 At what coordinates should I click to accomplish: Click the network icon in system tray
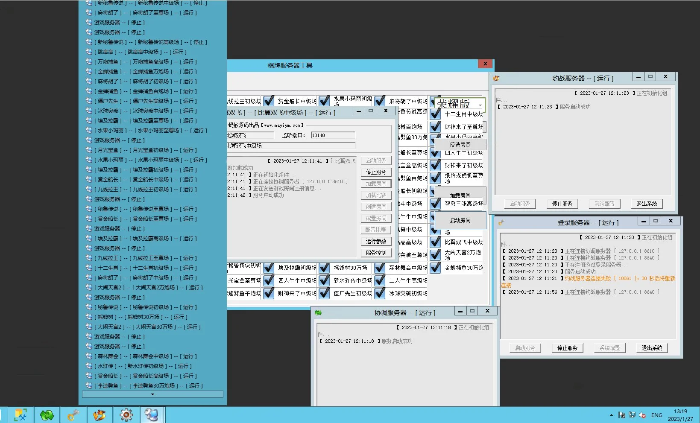pos(632,415)
